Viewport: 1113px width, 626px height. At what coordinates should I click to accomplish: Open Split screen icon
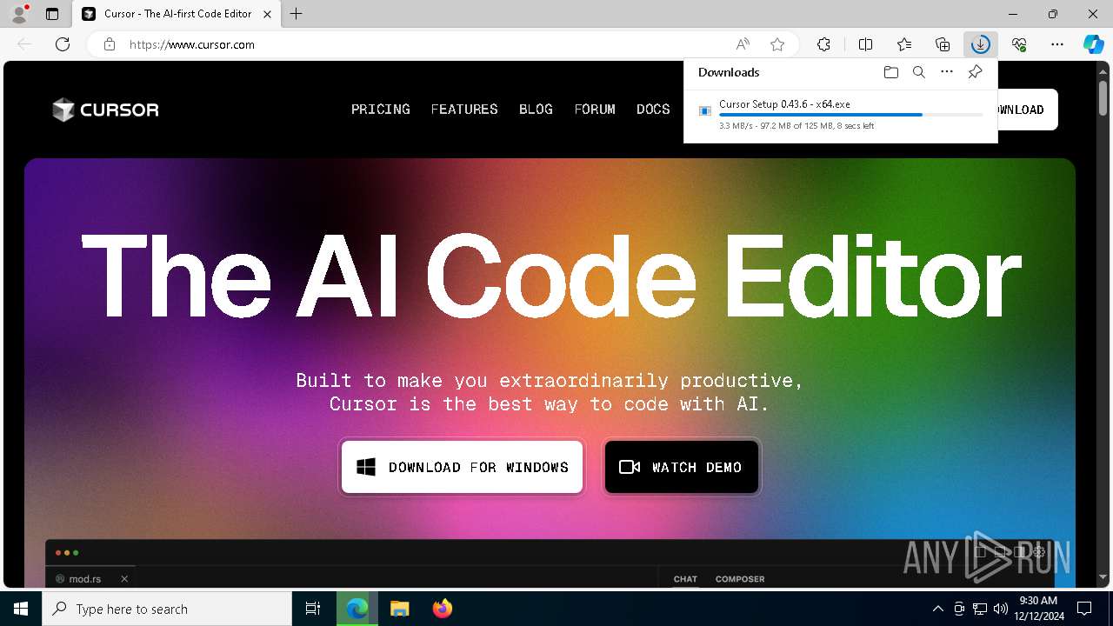[866, 44]
